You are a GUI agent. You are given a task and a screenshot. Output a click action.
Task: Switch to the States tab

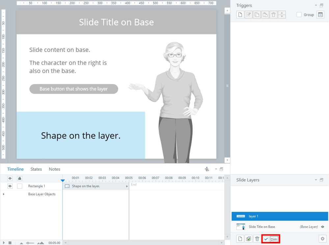click(x=36, y=169)
